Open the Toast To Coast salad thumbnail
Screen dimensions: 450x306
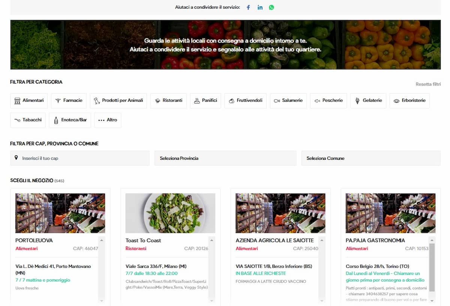170,213
